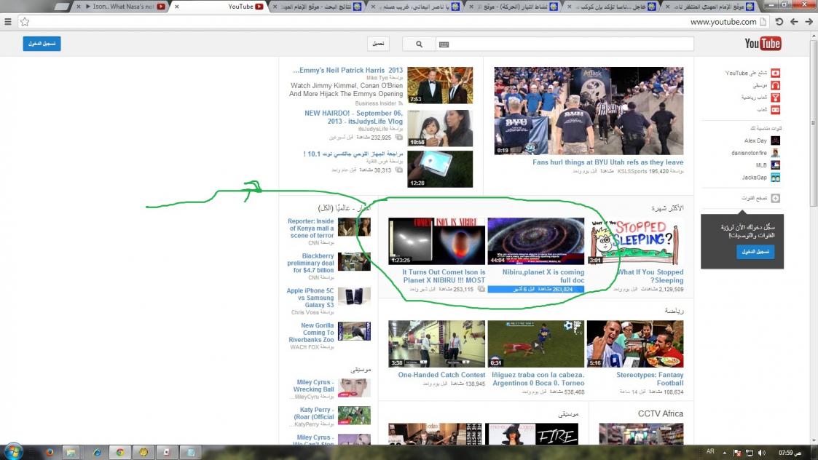The image size is (818, 460).
Task: Close the active YouTube tab
Action: click(176, 7)
